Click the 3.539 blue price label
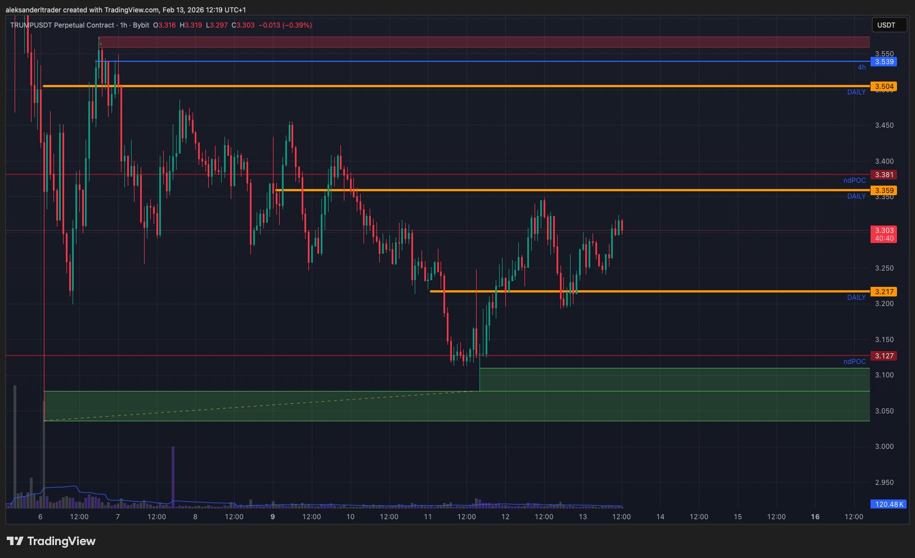Image resolution: width=915 pixels, height=558 pixels. pos(883,62)
